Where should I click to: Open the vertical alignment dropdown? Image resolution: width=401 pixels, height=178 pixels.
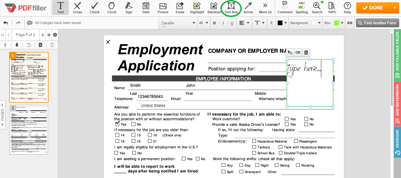pyautogui.click(x=259, y=23)
